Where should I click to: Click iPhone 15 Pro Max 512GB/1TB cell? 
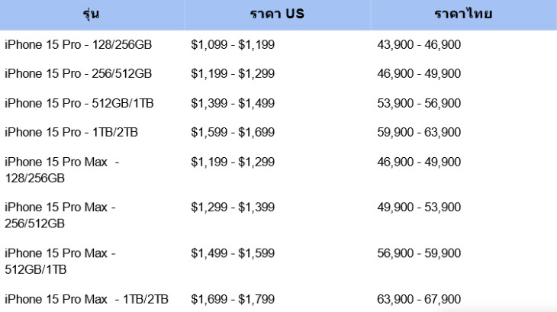pos(60,262)
